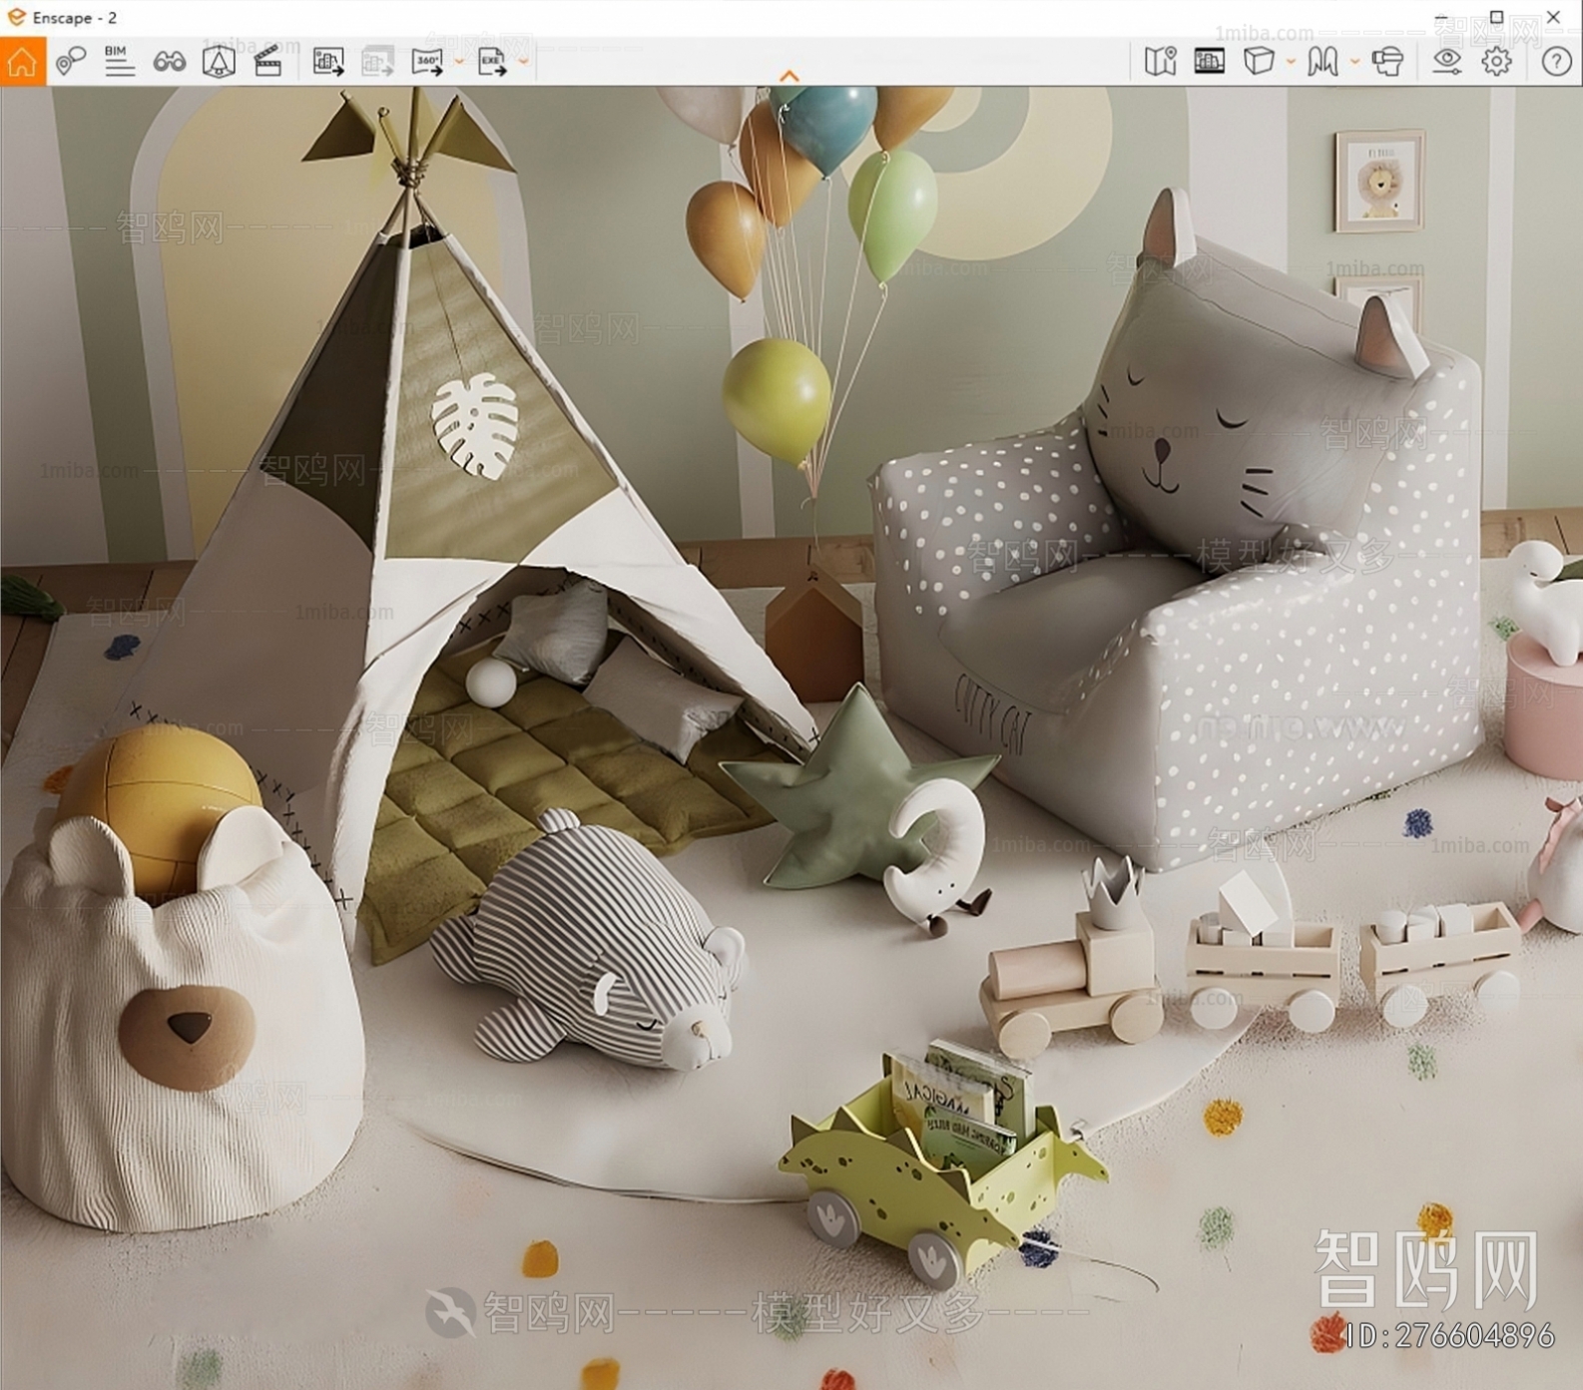Open Manage Views binoculars icon

tap(169, 62)
